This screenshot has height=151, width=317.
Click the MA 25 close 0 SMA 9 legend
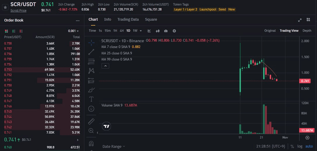click(x=117, y=53)
